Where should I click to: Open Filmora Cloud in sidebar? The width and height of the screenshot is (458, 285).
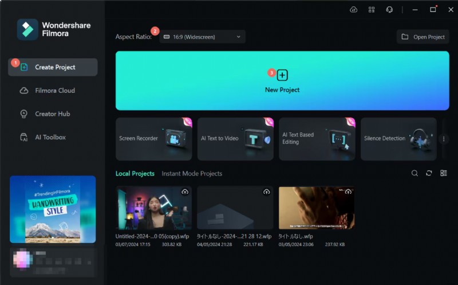pos(54,91)
